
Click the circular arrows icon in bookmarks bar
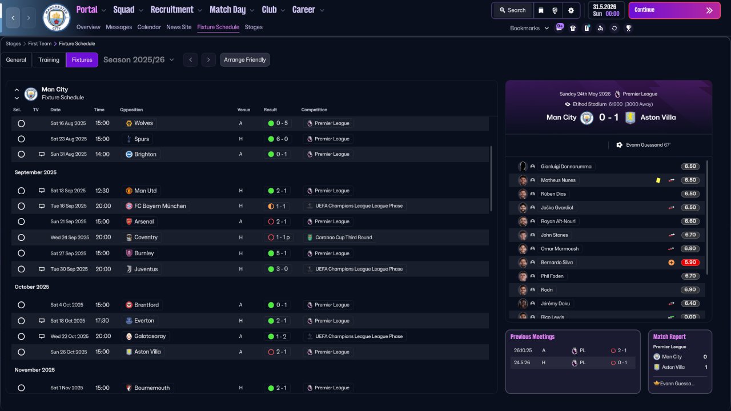pyautogui.click(x=614, y=28)
